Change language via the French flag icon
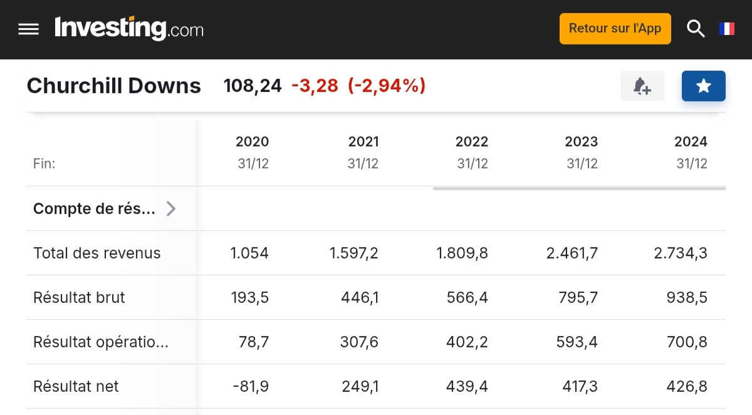 click(x=727, y=29)
